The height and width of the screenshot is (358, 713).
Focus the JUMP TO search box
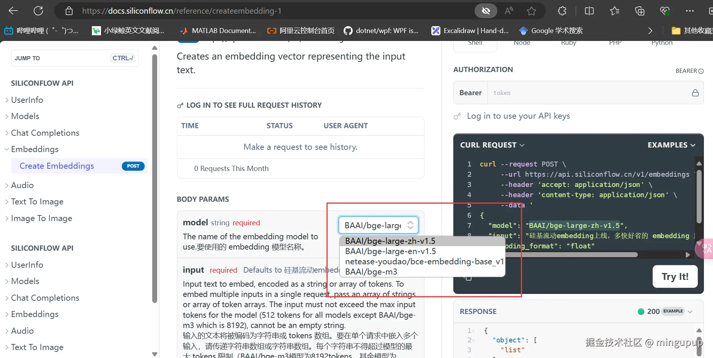pyautogui.click(x=75, y=58)
